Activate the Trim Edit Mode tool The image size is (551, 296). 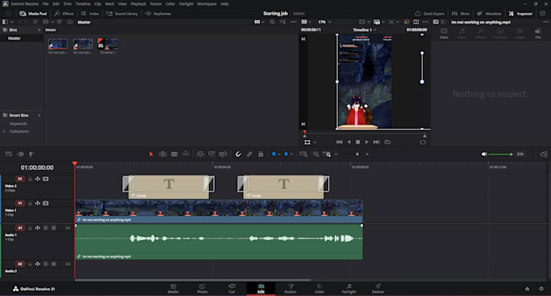(x=163, y=154)
